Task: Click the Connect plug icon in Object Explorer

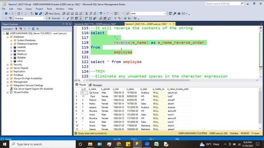Action: pos(16,29)
